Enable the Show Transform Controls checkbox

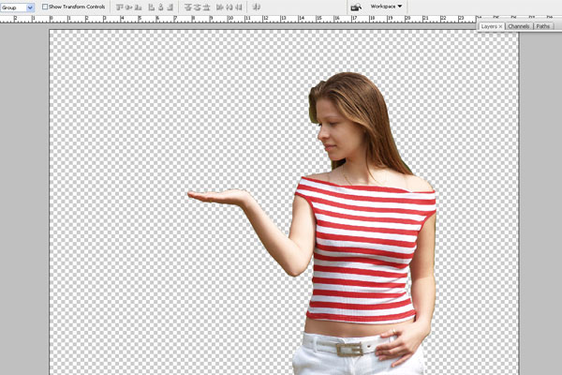tap(45, 7)
